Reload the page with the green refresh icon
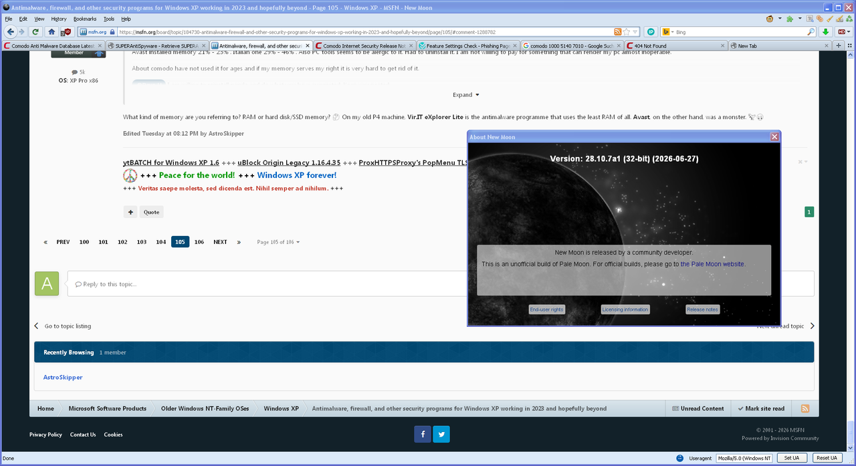Screen dimensions: 856x466 coord(35,31)
